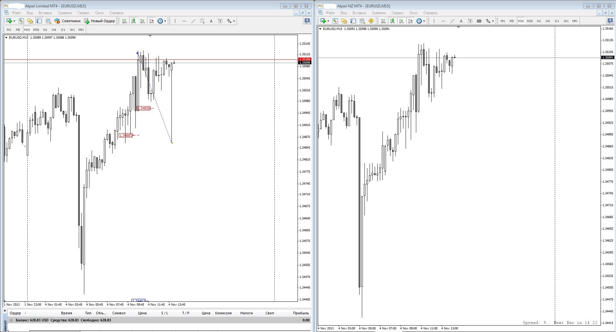Select vertical line tool in Alpari Limited
Screen dimensions: 616x332
175,21
